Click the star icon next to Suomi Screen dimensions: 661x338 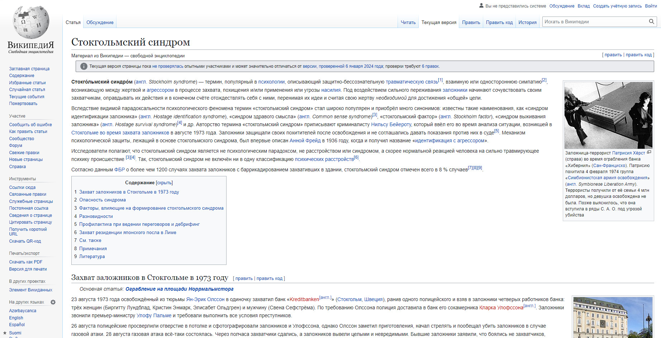pos(5,333)
